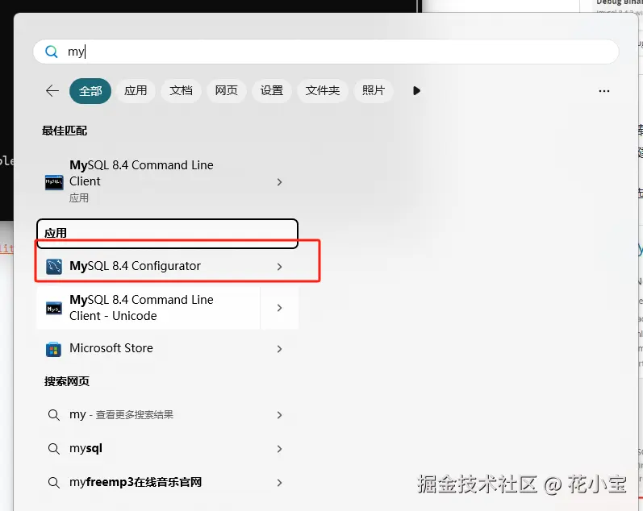Open MySQL 8.4 Command Line Client - Unicode
The width and height of the screenshot is (643, 511).
click(x=148, y=308)
